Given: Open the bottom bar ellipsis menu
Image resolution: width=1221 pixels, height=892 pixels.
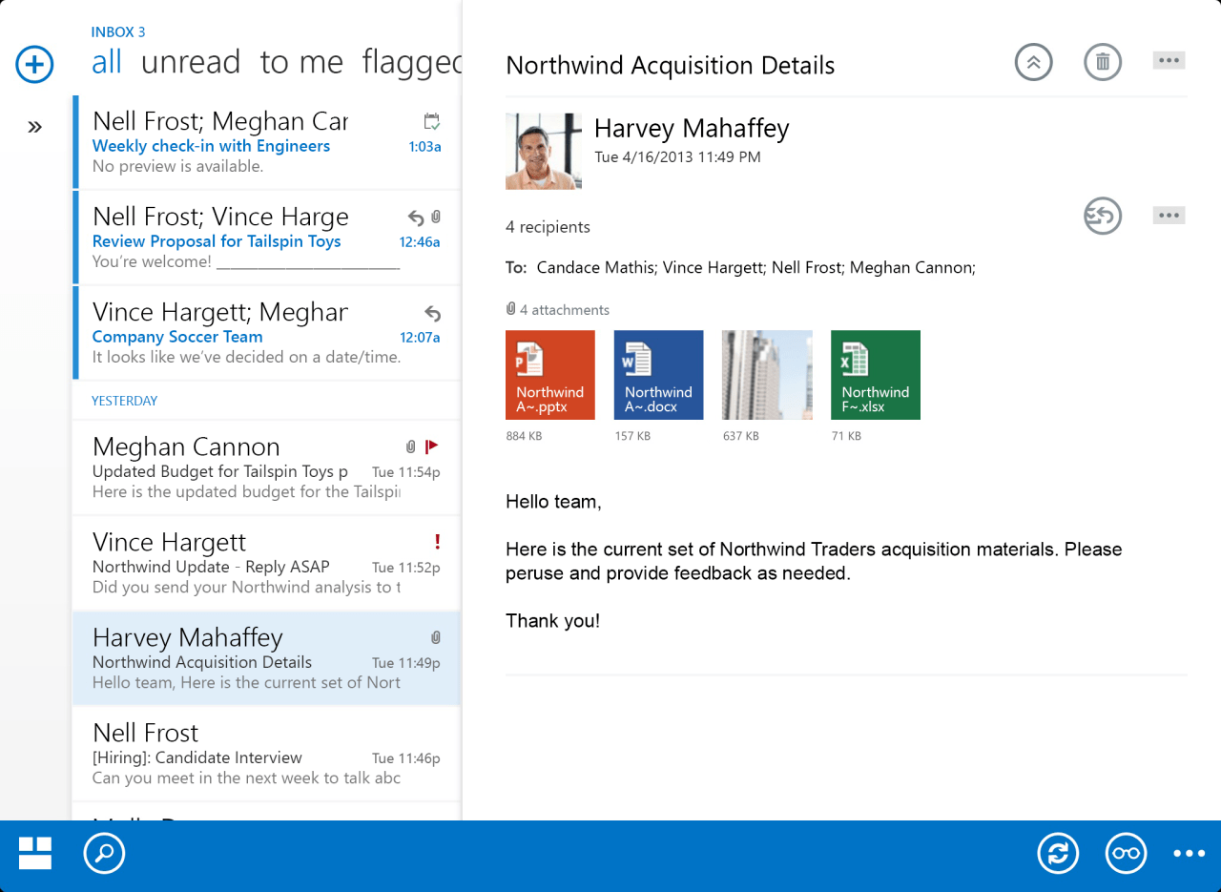Looking at the screenshot, I should click(x=1189, y=854).
